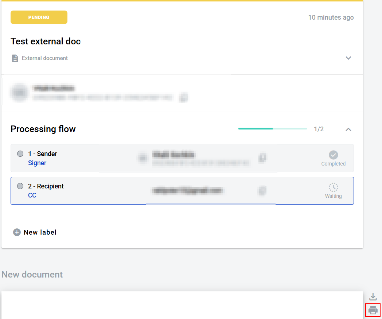This screenshot has height=319, width=382.
Task: Click the Test external doc title
Action: pyautogui.click(x=46, y=41)
